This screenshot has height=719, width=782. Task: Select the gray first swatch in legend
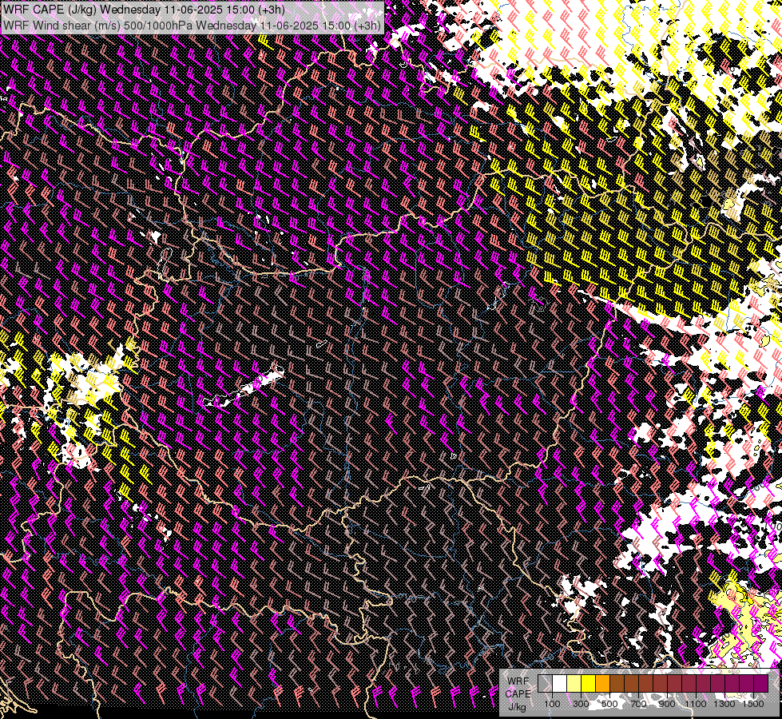pyautogui.click(x=545, y=683)
